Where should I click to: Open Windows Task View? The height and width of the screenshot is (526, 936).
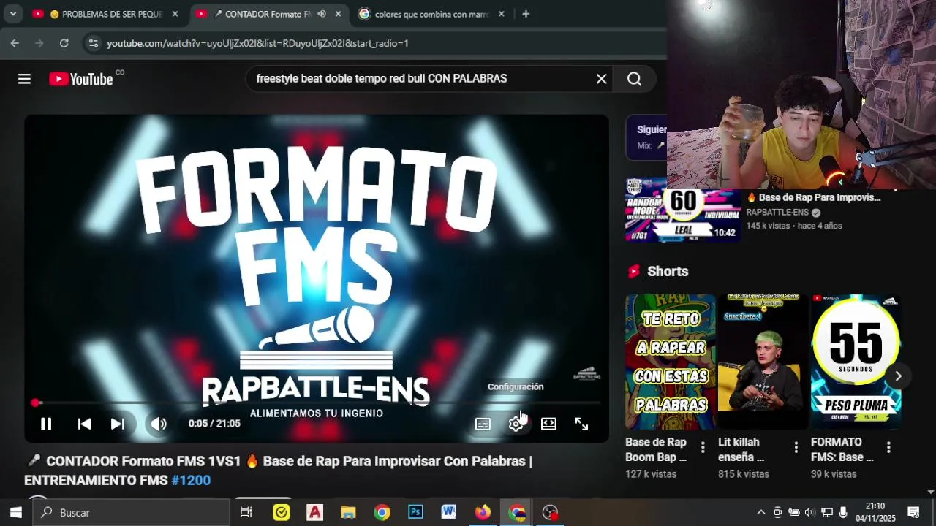tap(246, 512)
